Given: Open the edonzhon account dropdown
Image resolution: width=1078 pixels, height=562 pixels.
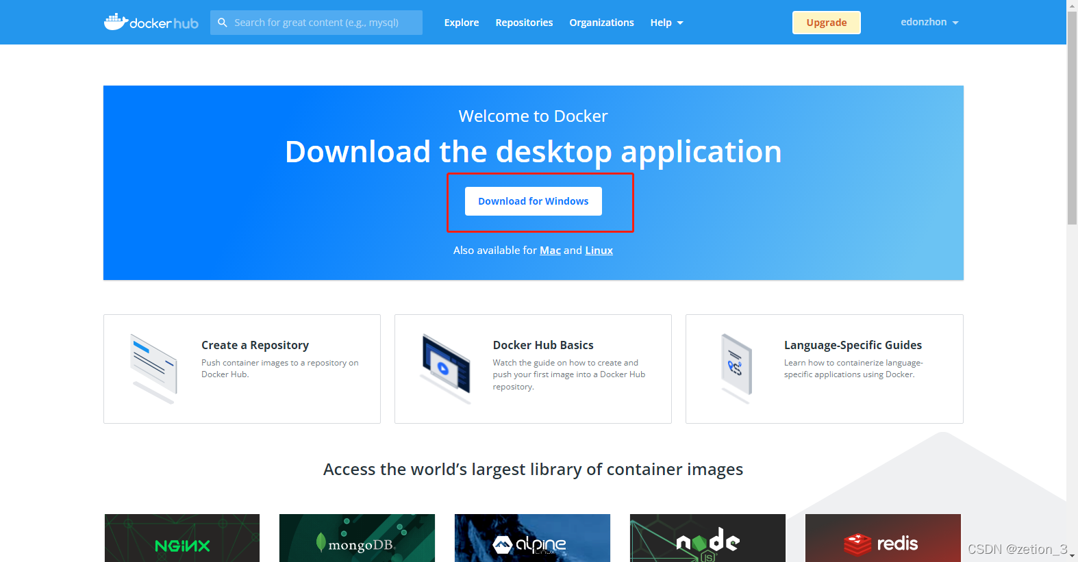Looking at the screenshot, I should coord(929,22).
